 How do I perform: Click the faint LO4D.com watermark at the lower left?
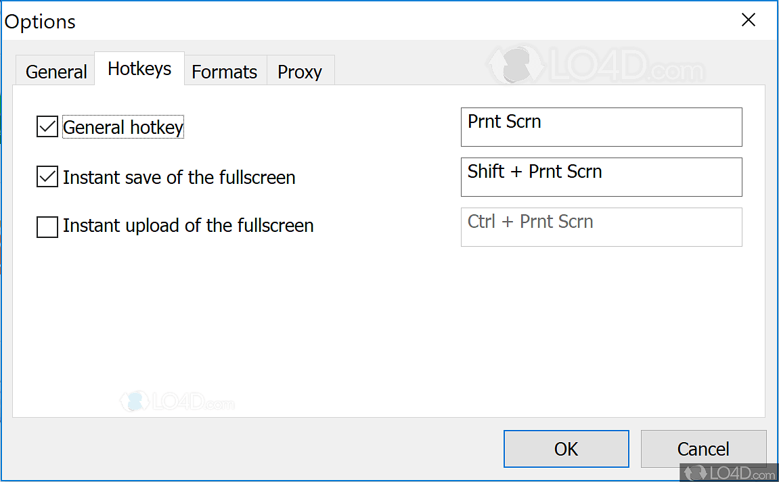(x=177, y=402)
